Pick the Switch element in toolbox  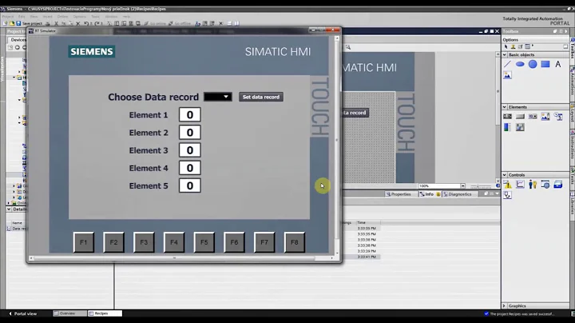pyautogui.click(x=520, y=127)
